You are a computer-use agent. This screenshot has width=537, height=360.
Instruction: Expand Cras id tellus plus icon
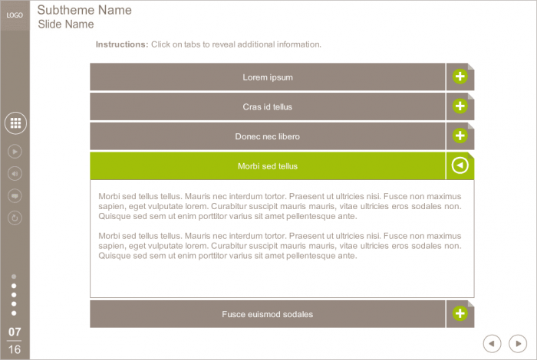point(460,106)
